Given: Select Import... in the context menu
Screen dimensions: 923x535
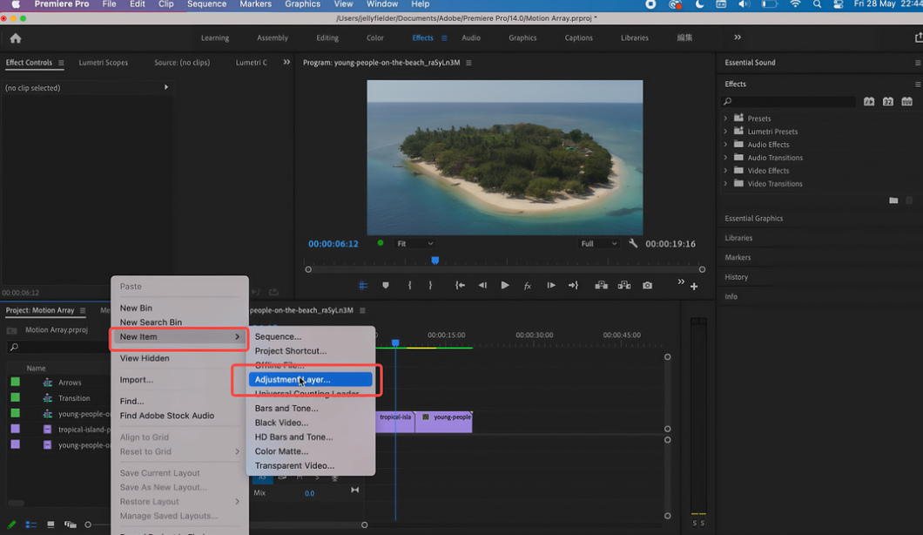Looking at the screenshot, I should click(x=136, y=380).
